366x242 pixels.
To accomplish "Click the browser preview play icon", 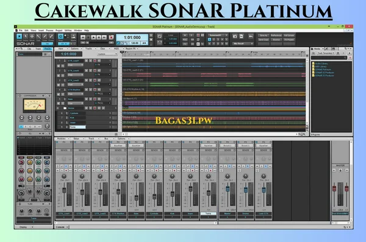I will coord(350,53).
